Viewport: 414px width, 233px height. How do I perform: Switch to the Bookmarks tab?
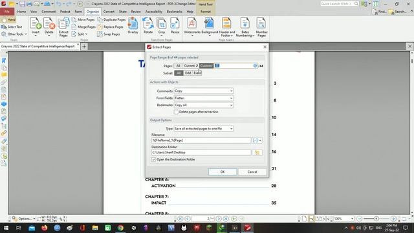(x=174, y=12)
